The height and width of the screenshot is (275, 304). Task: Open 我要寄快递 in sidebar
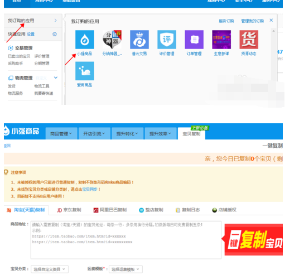tap(44, 93)
